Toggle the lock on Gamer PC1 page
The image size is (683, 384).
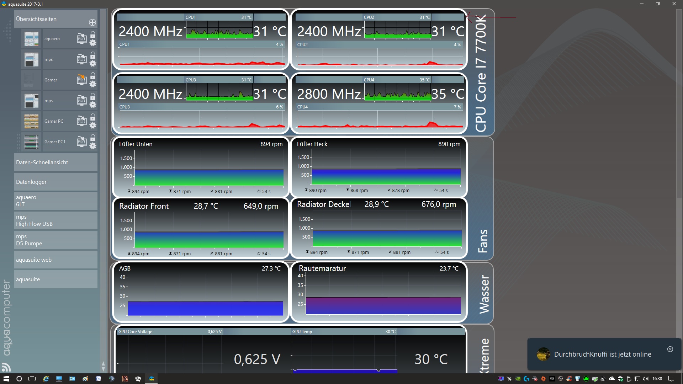tap(93, 138)
